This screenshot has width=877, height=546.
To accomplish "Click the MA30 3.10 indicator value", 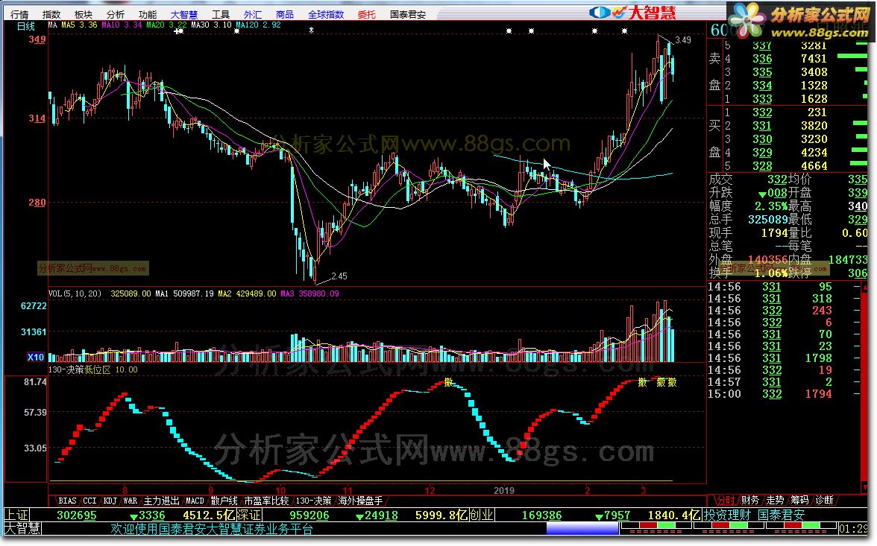I will pos(211,25).
